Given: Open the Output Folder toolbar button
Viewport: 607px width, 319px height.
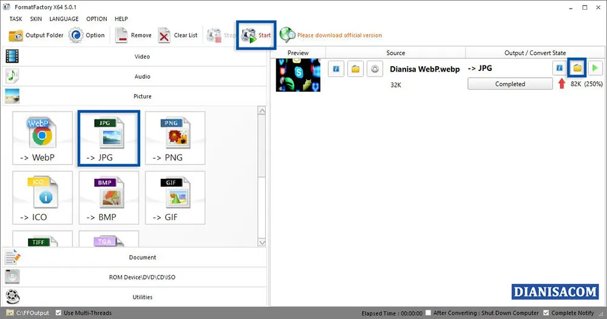Looking at the screenshot, I should 36,35.
